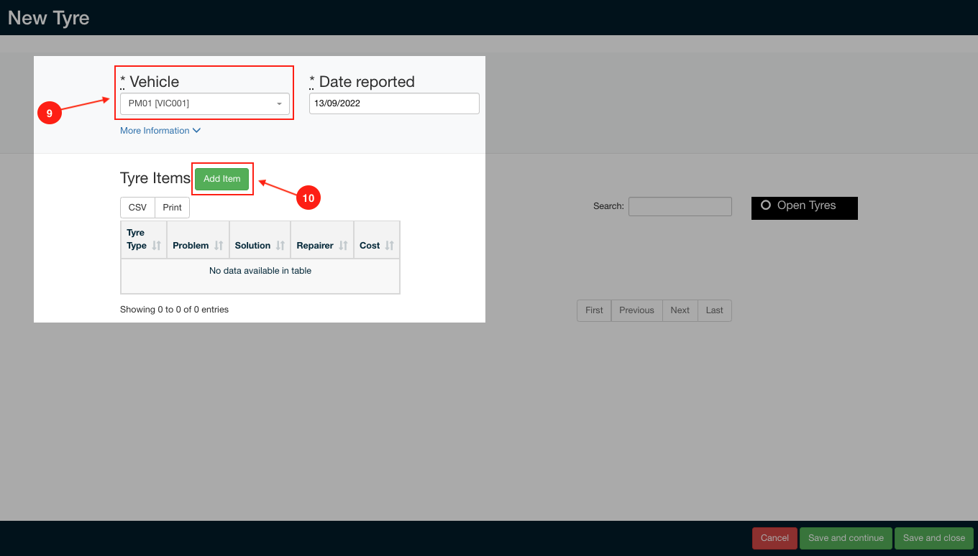Click the Date reported field
Screen dimensions: 978x556
pos(394,103)
